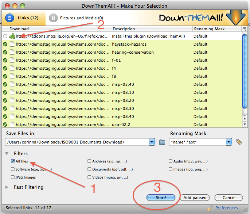250x214 pixels.
Task: Click file icon of msp-08.20 row
Action: (x=12, y=100)
